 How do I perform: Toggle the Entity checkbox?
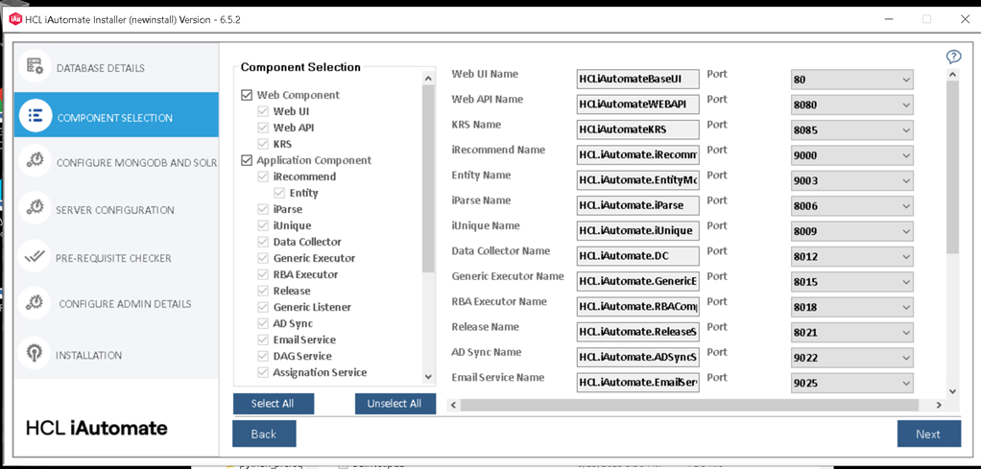(x=279, y=193)
